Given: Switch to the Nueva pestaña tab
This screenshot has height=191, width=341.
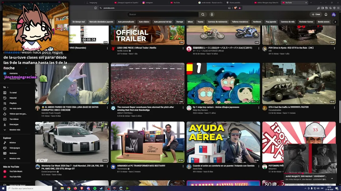Looking at the screenshot, I should tap(238, 3).
